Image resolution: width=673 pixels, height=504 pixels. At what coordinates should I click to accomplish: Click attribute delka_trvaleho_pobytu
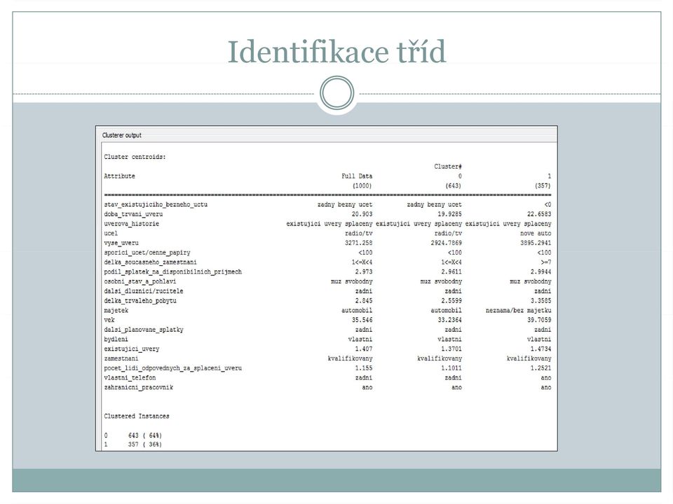(140, 301)
